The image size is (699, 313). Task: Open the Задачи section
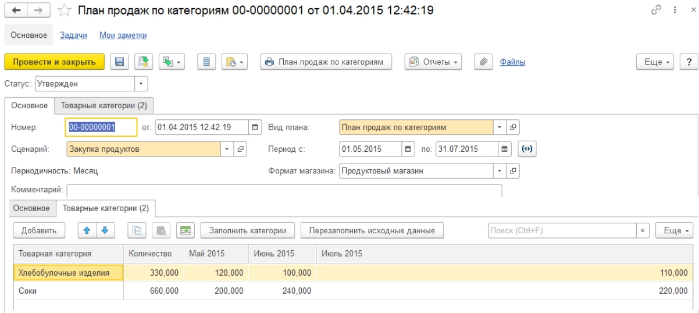73,35
